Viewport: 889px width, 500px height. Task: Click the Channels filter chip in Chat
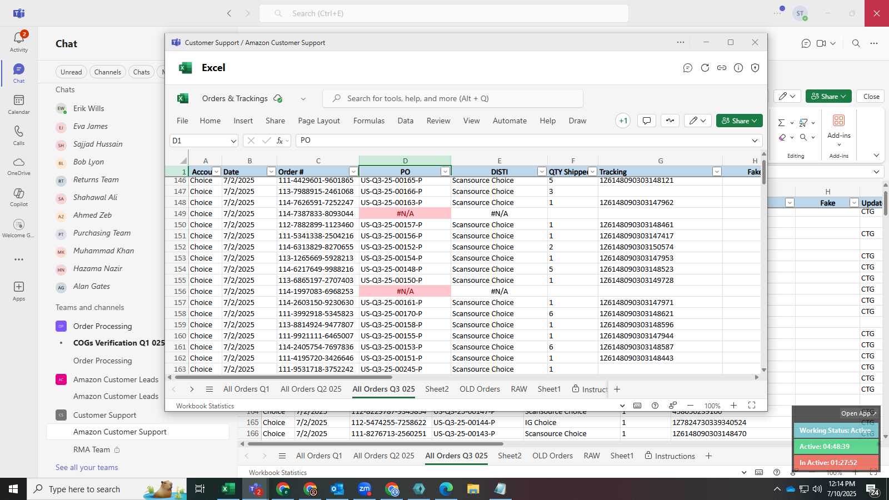[107, 72]
